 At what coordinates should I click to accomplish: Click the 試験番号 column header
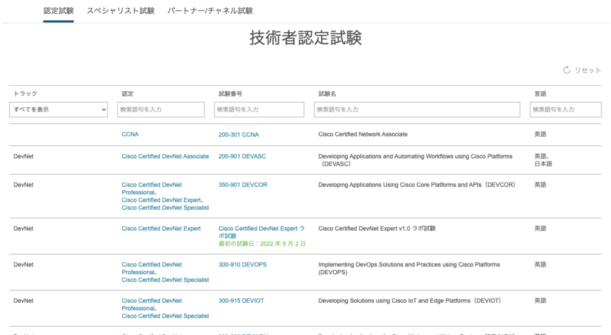click(230, 94)
